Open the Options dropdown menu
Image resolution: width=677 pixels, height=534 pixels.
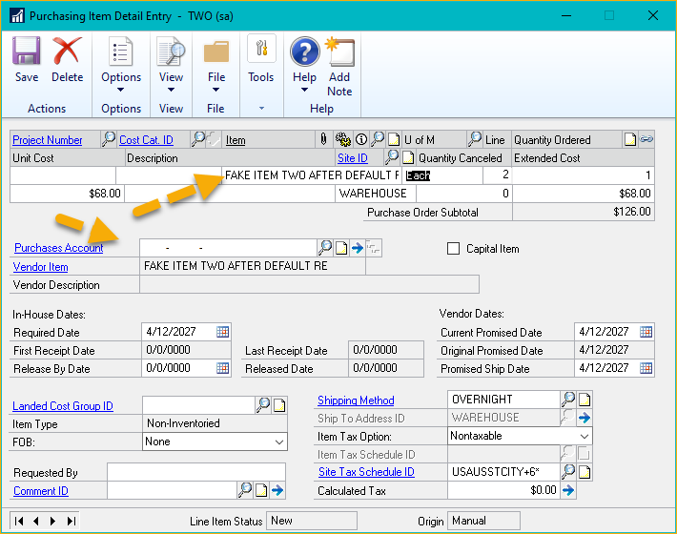121,63
